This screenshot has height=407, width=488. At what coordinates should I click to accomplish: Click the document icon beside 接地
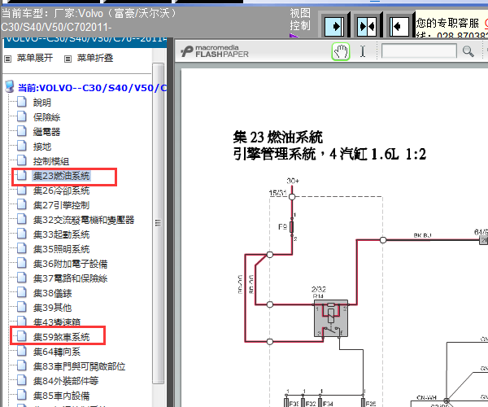point(21,146)
